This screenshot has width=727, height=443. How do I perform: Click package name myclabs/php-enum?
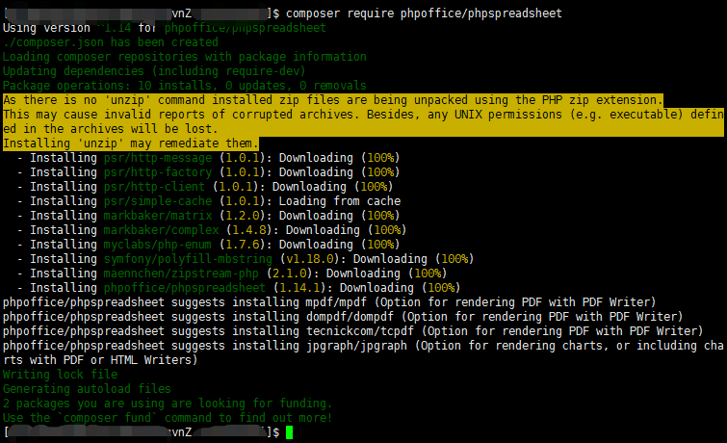click(x=158, y=244)
